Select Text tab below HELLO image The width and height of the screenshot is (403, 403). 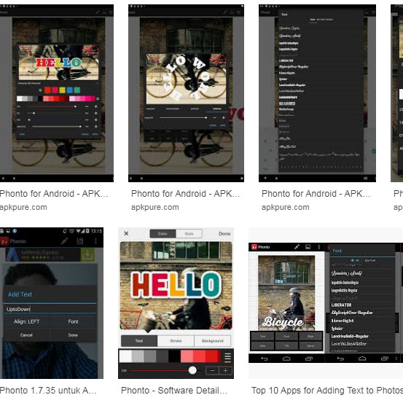[139, 341]
